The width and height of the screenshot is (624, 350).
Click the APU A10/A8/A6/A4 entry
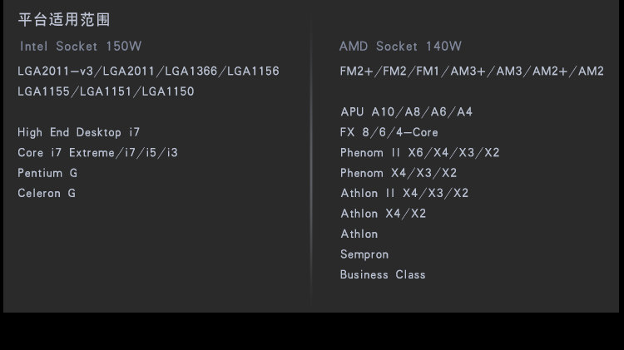click(x=406, y=112)
